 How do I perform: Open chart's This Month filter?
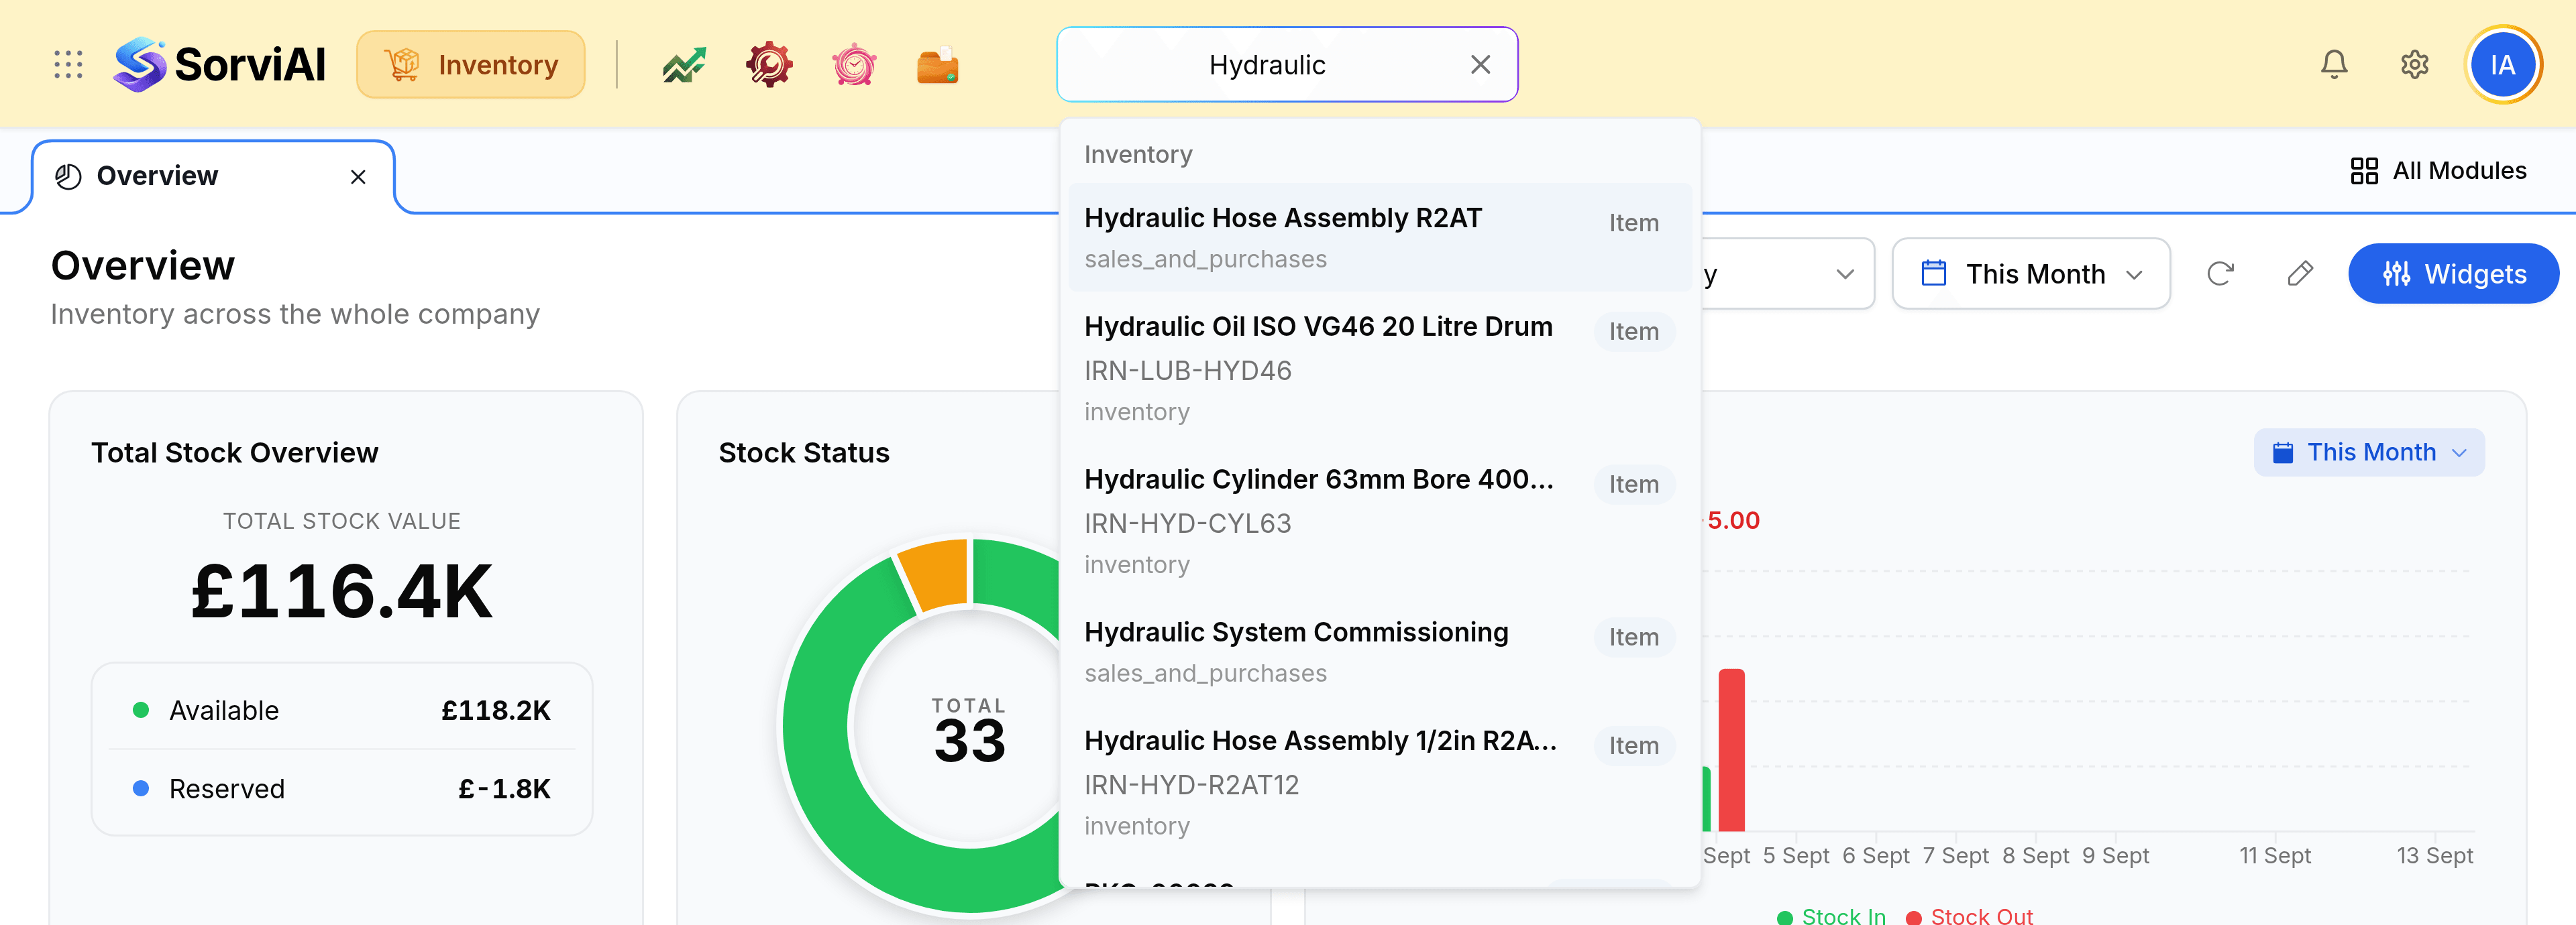tap(2369, 452)
